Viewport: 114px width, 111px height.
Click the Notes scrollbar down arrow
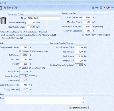83,102
